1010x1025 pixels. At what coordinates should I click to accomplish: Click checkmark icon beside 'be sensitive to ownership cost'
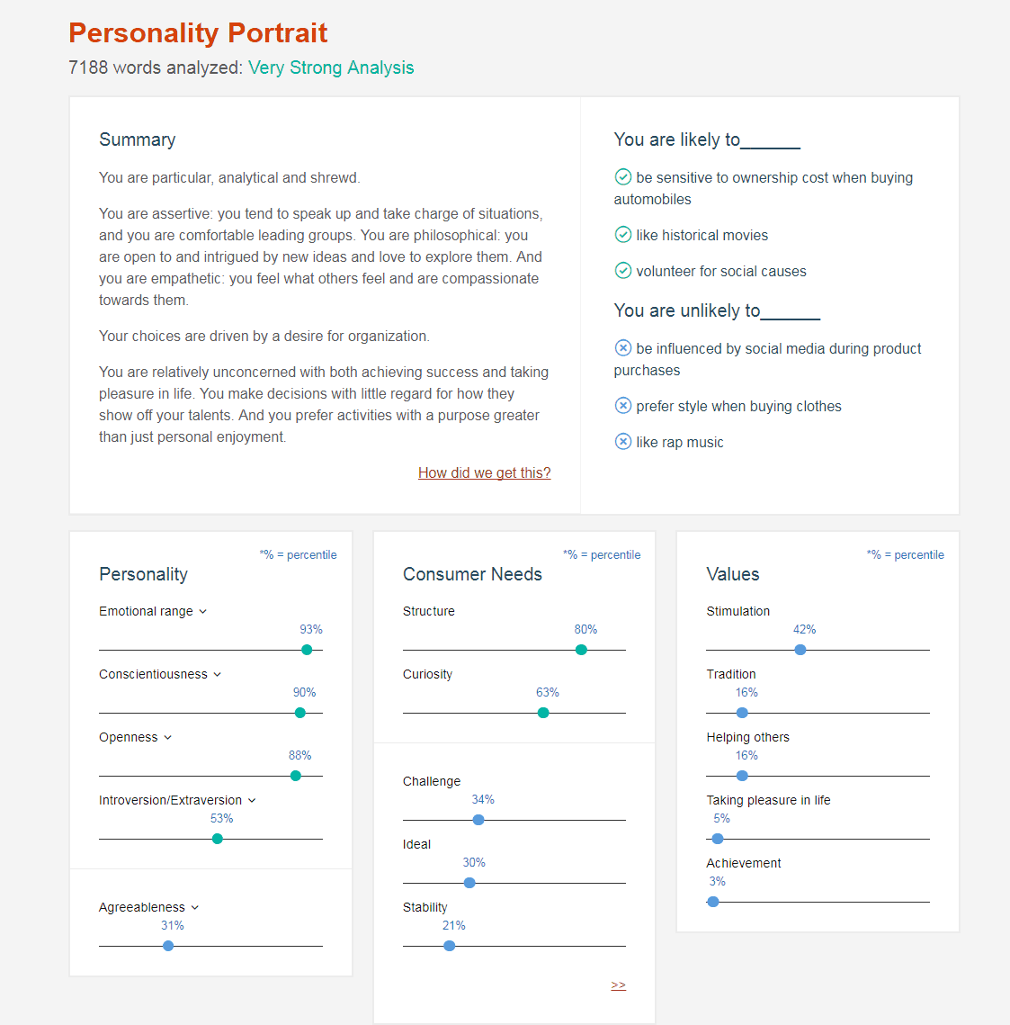click(623, 177)
